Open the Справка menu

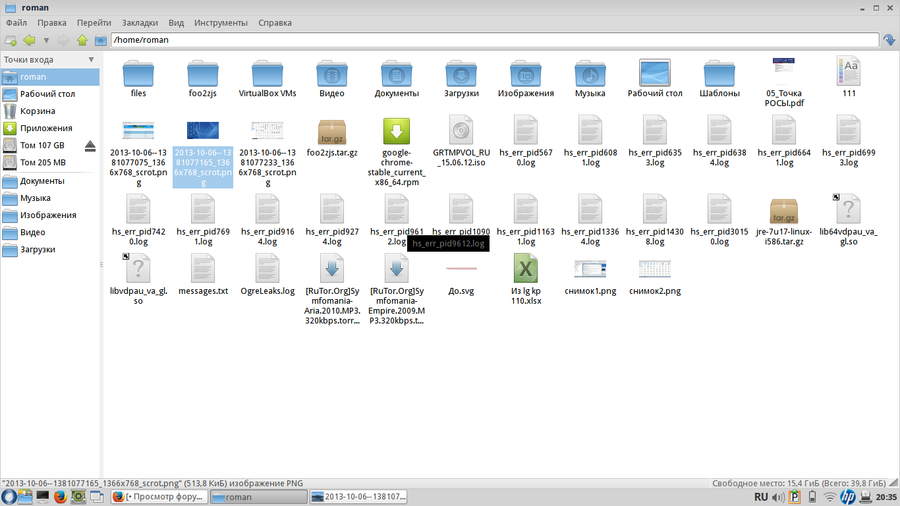[275, 22]
